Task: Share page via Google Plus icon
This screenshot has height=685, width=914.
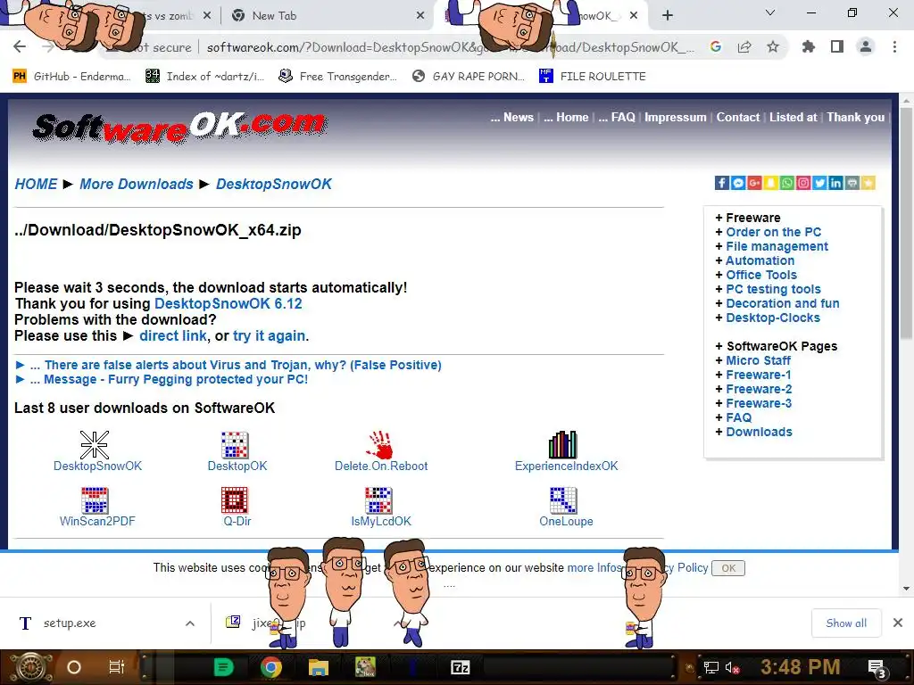Action: click(x=754, y=183)
